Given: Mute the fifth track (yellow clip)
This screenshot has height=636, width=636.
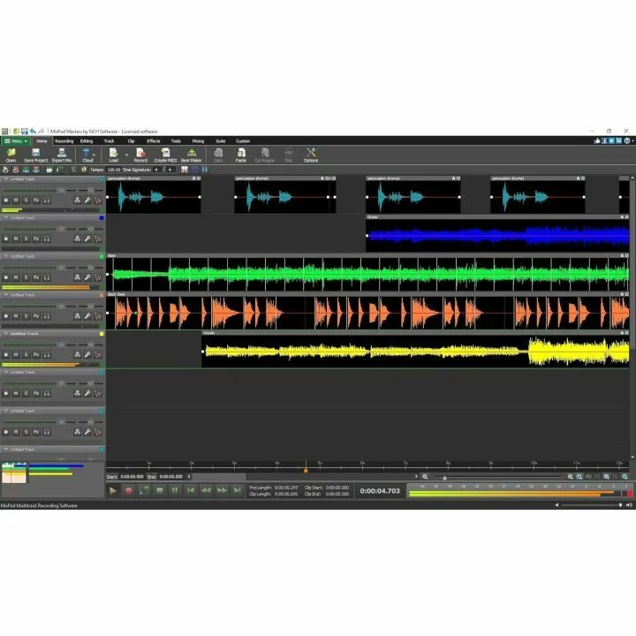Looking at the screenshot, I should pyautogui.click(x=16, y=355).
